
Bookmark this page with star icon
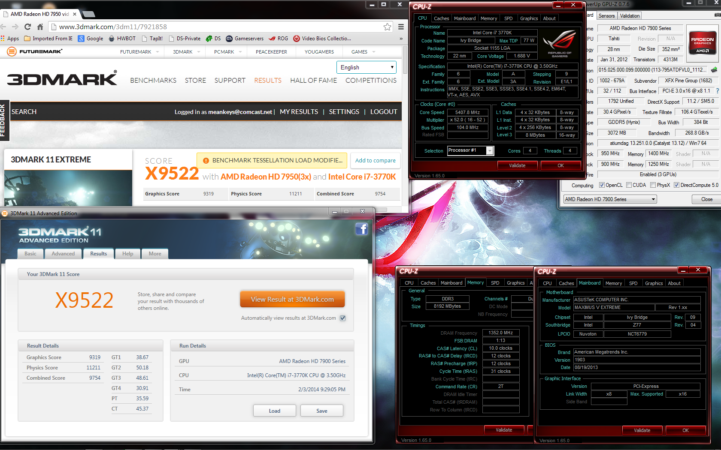click(387, 27)
